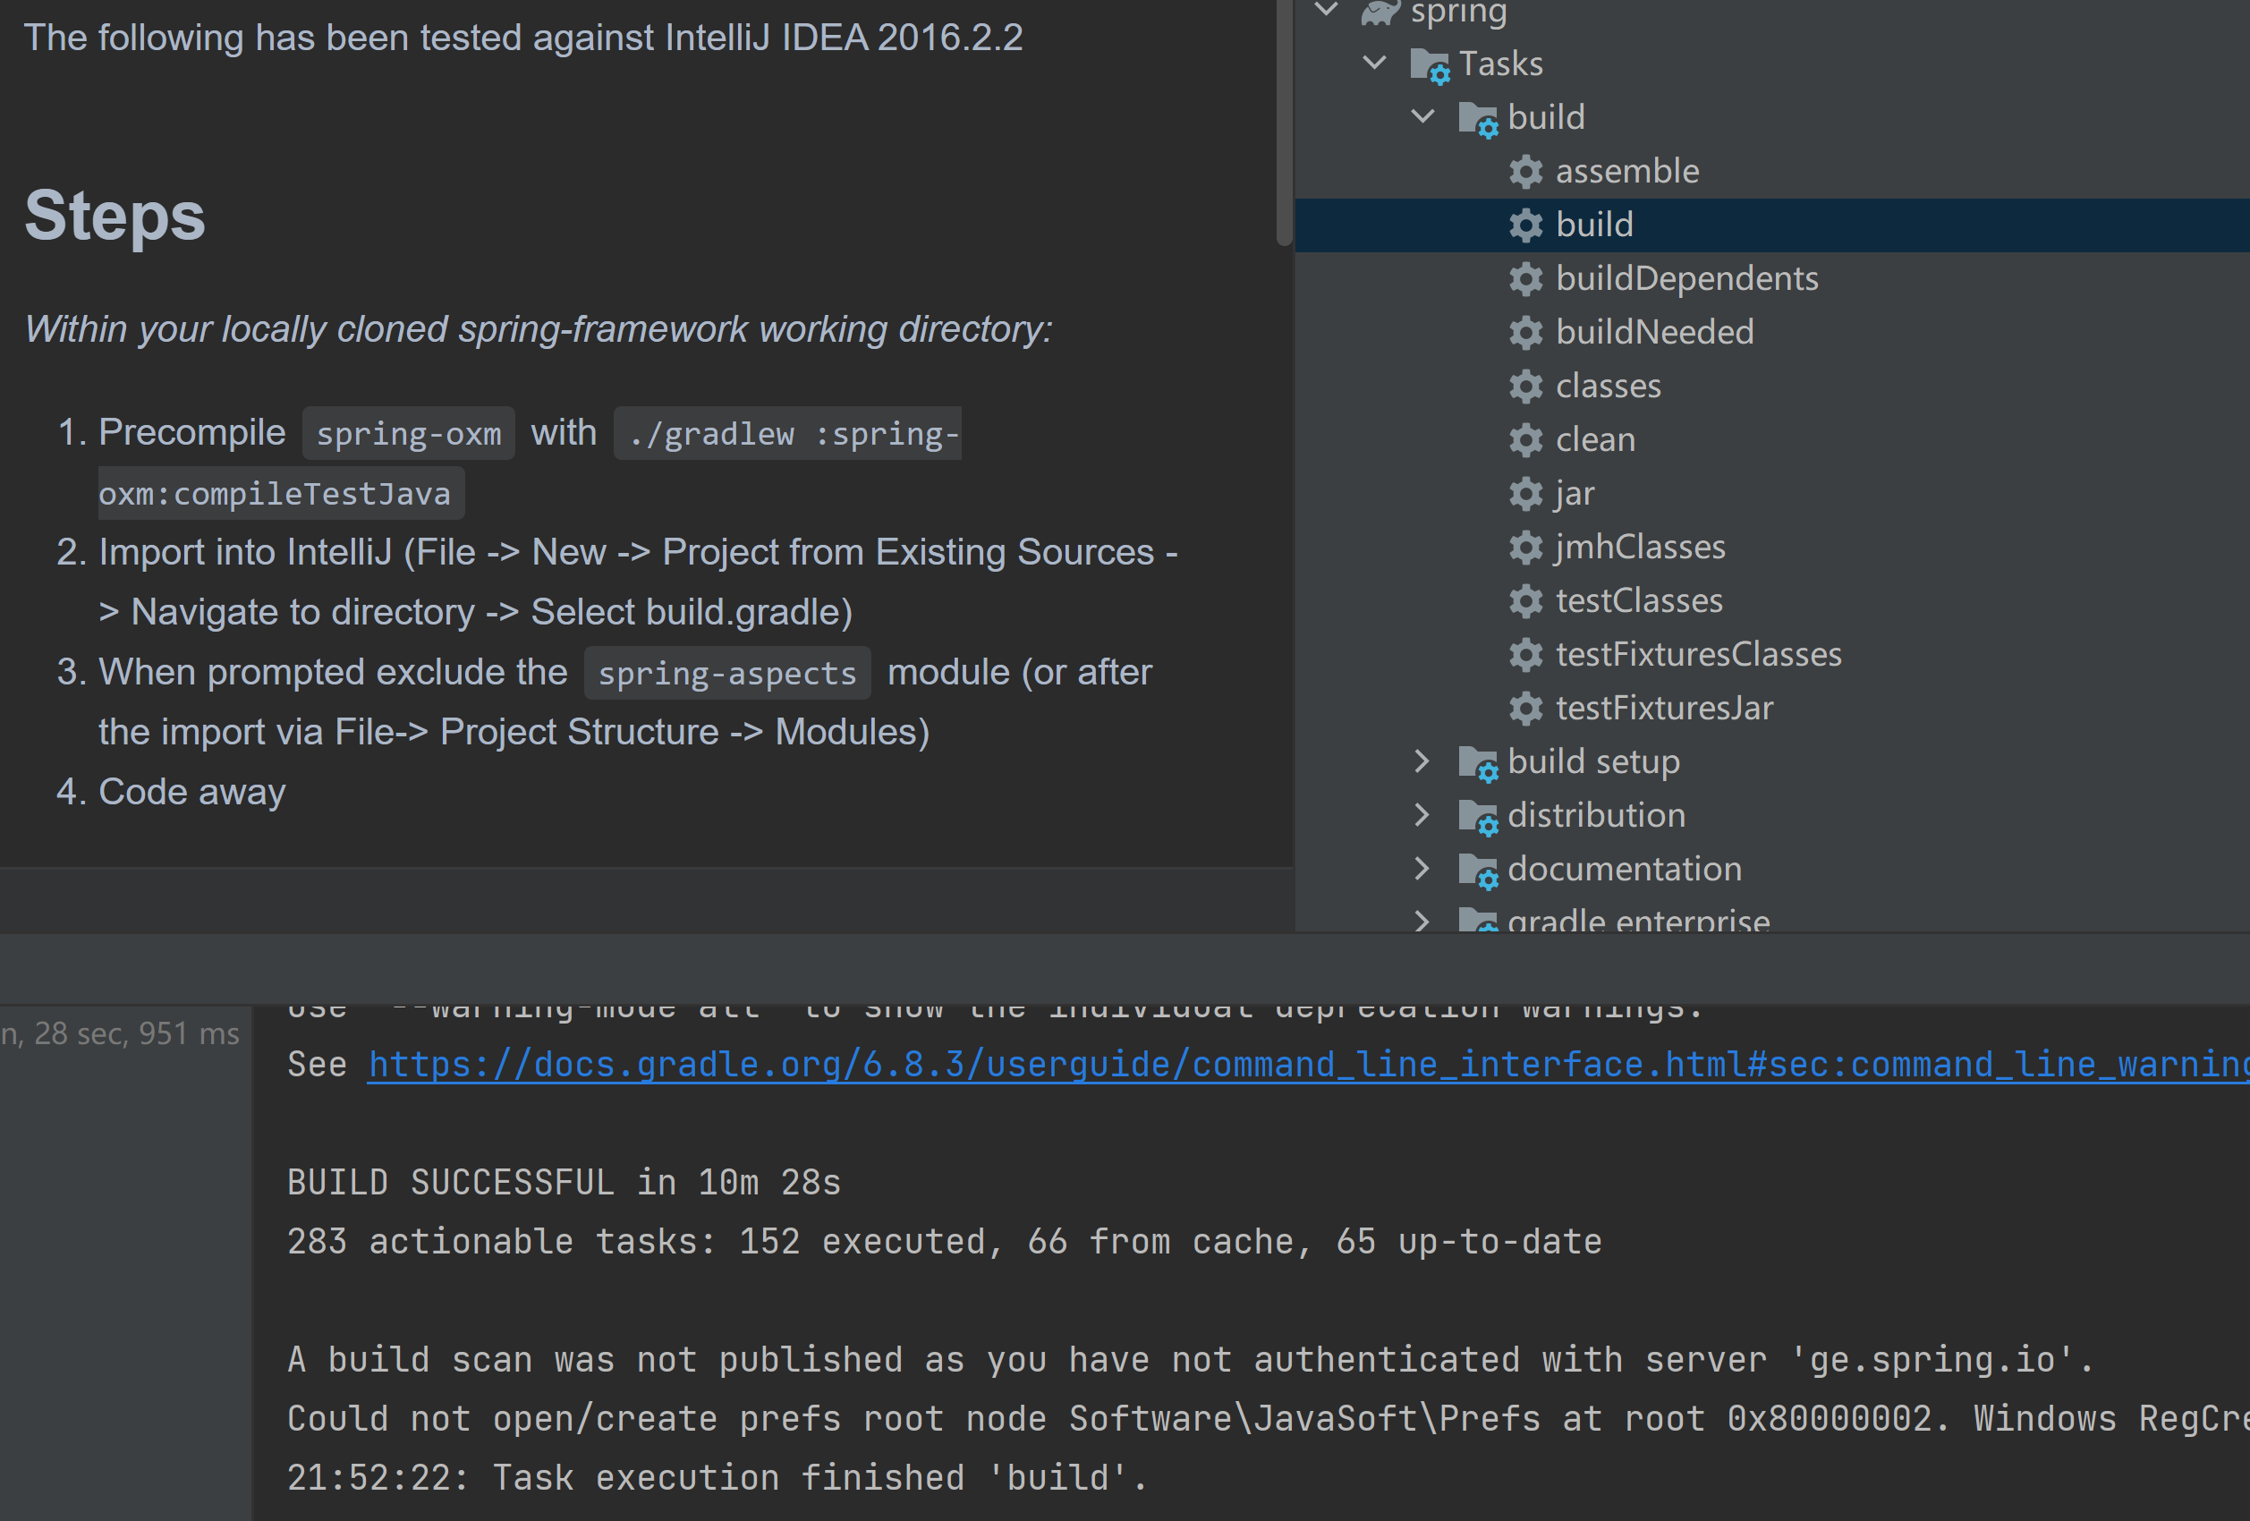Expand the gradle enterprise group

[x=1422, y=920]
